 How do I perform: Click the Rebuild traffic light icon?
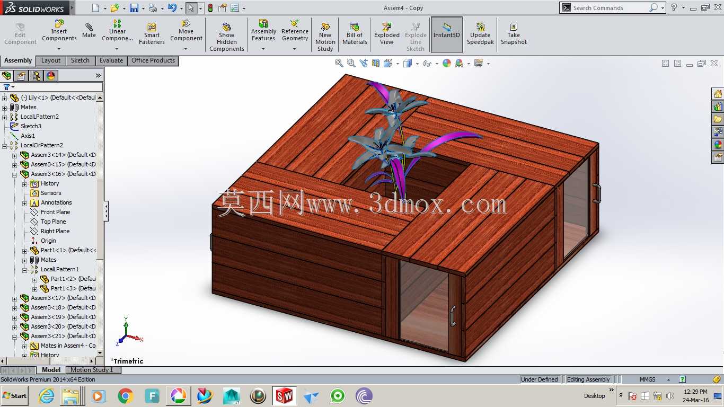point(210,8)
